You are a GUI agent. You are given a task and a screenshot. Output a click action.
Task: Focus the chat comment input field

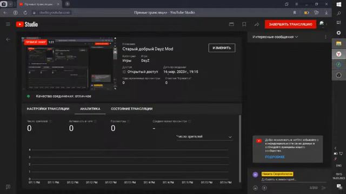294,179
